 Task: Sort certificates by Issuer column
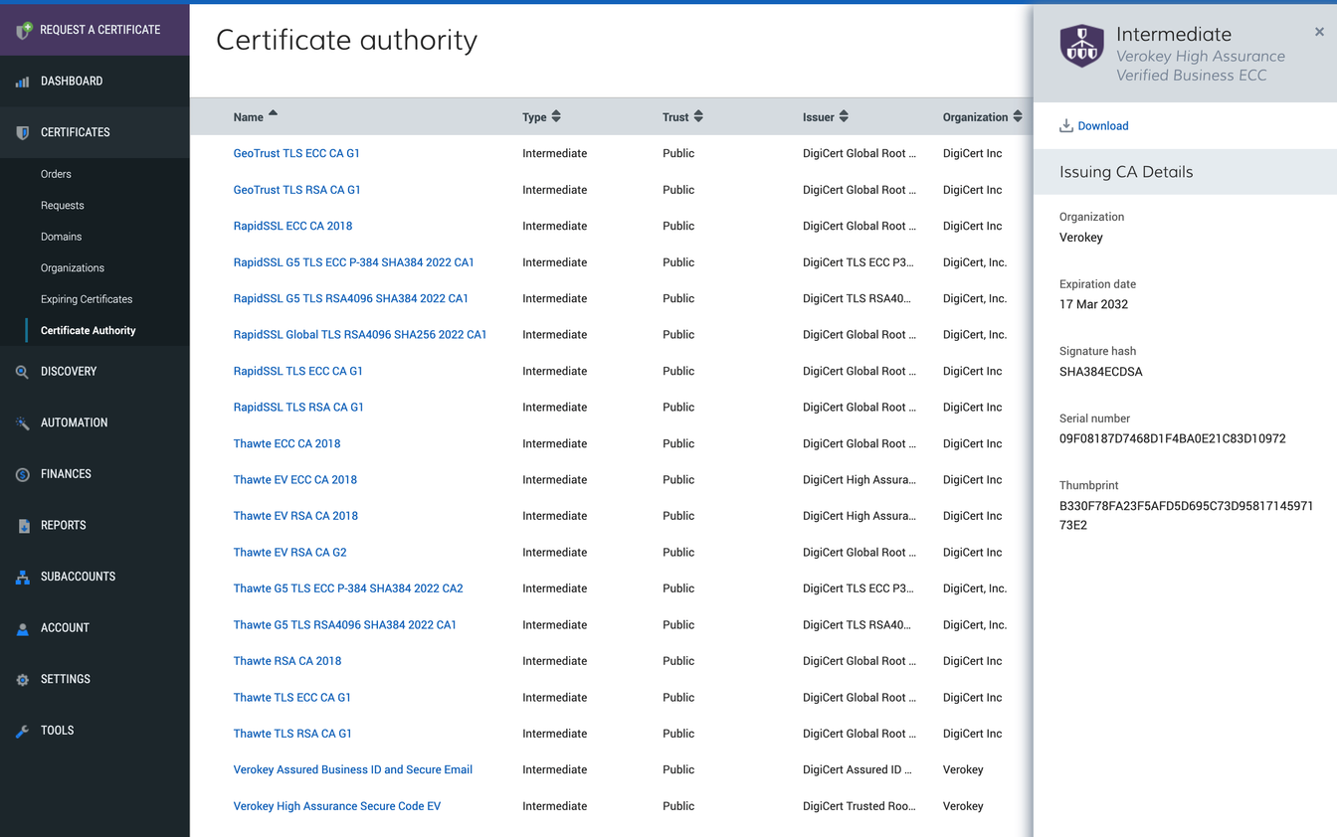tap(842, 115)
